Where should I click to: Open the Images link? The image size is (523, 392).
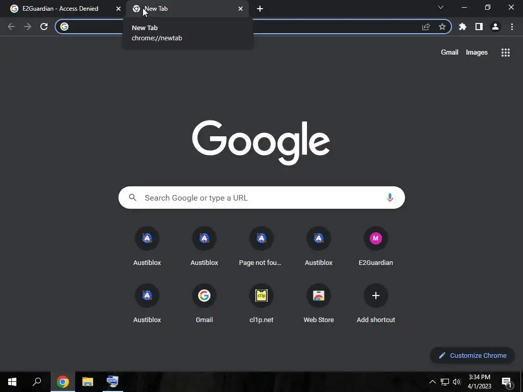[477, 53]
